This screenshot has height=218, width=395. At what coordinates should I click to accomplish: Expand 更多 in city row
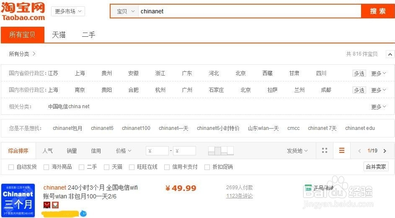pyautogui.click(x=378, y=90)
